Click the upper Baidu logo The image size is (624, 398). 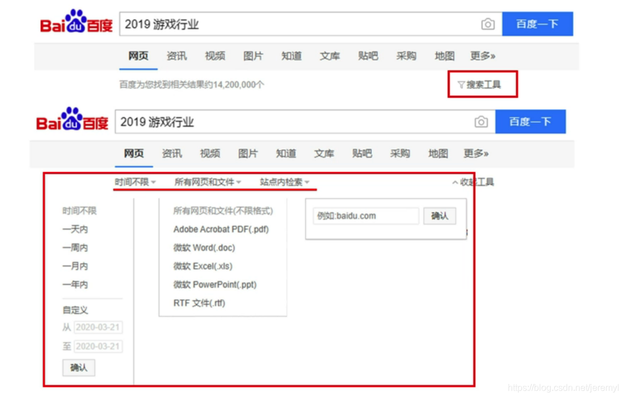(77, 22)
